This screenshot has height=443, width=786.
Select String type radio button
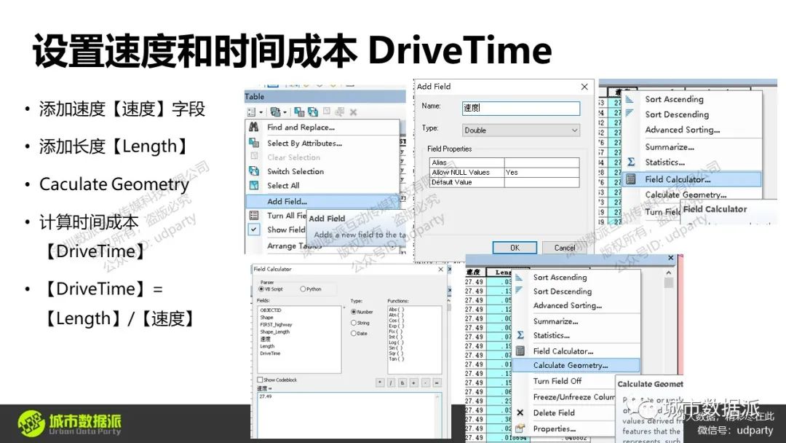(354, 323)
